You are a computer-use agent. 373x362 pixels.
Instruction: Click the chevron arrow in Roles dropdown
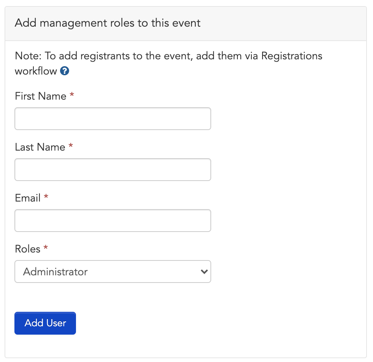[x=204, y=271]
